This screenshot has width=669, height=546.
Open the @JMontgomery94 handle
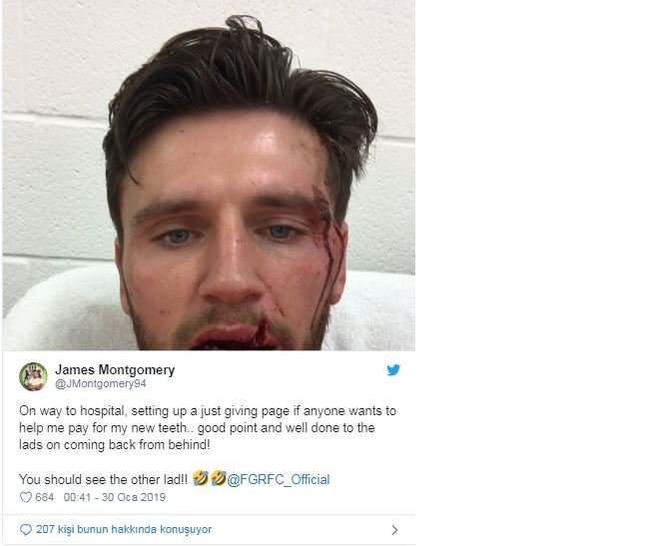[x=101, y=383]
